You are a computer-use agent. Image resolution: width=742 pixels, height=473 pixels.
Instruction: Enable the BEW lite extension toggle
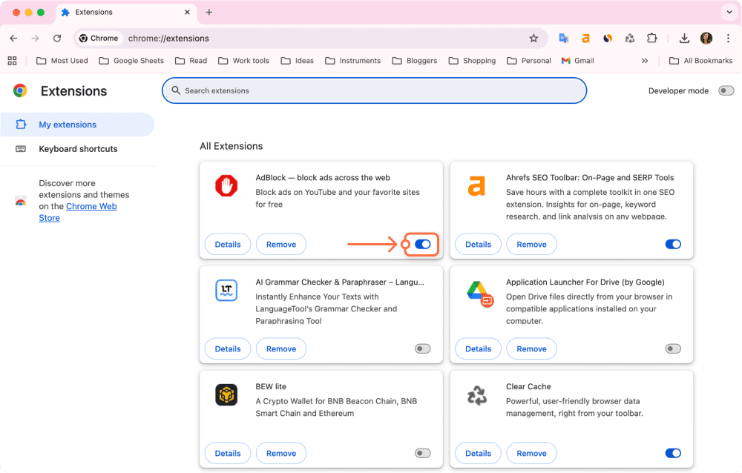point(422,453)
